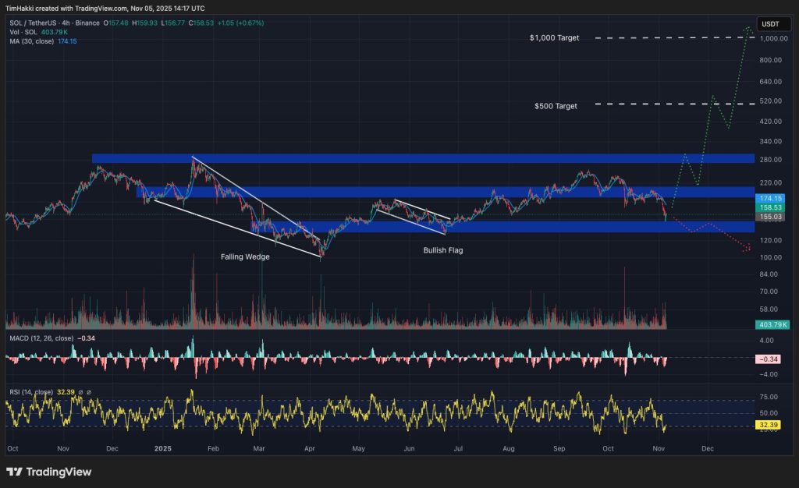Select the $1,000 Target label

pos(554,37)
